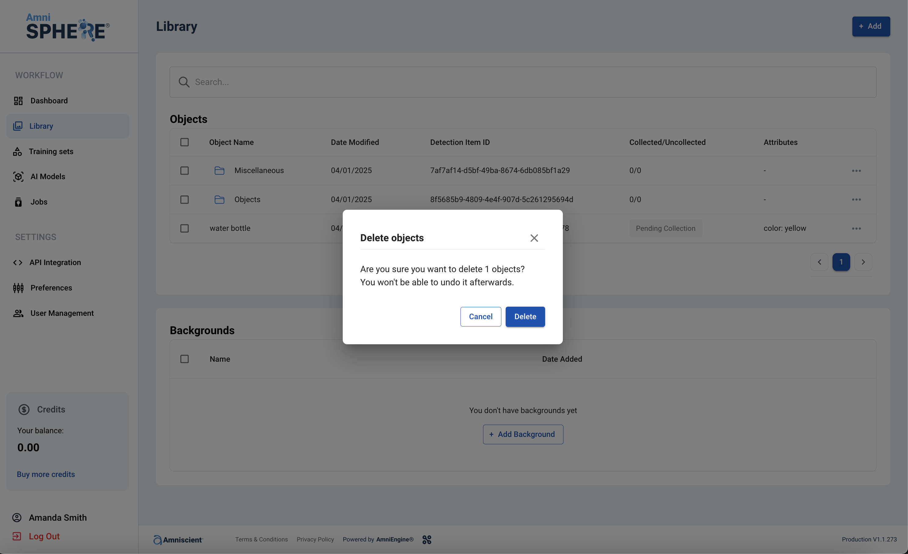Click the Preferences sliders icon
This screenshot has height=554, width=908.
(x=18, y=288)
